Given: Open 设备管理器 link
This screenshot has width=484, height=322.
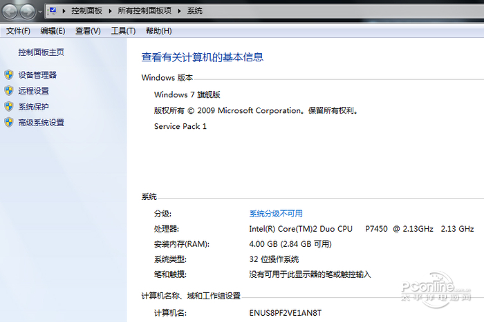Looking at the screenshot, I should (37, 74).
